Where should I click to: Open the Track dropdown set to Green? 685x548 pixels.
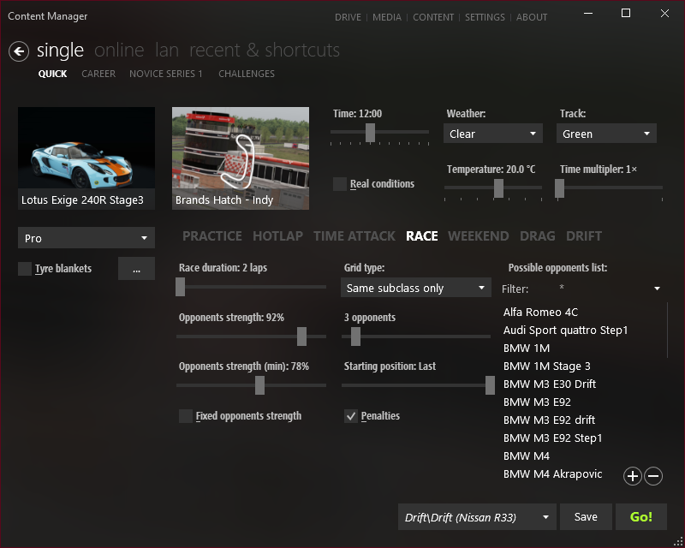click(x=606, y=134)
